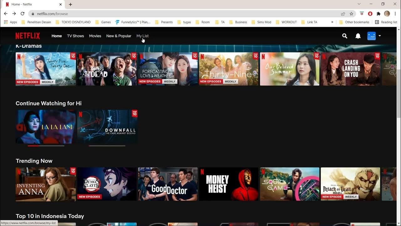The image size is (401, 226).
Task: Open the Crash Landing on You thumbnail
Action: [x=350, y=69]
